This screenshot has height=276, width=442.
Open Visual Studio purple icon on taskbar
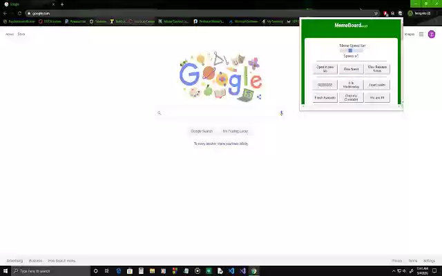pyautogui.click(x=242, y=271)
